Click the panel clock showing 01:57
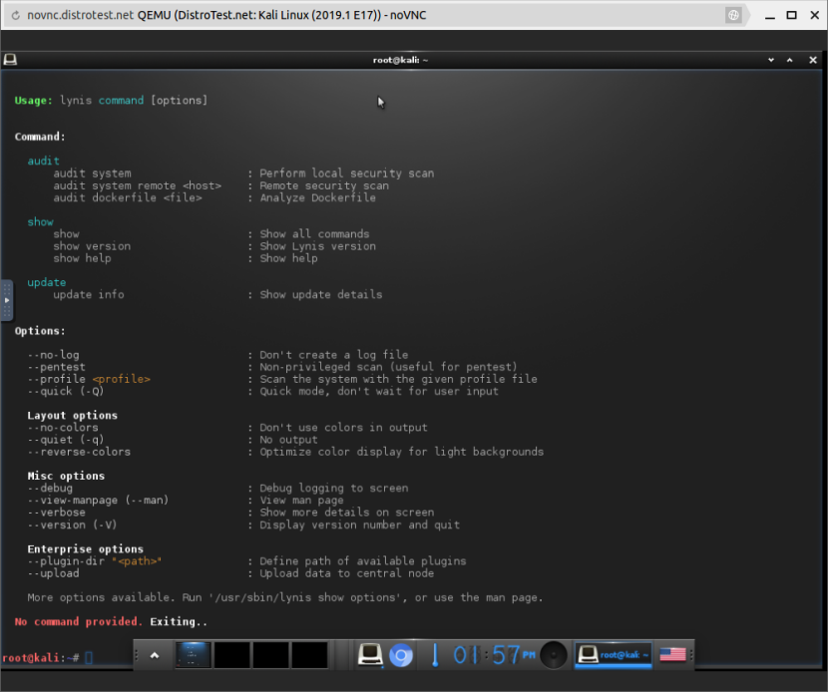 pyautogui.click(x=493, y=655)
